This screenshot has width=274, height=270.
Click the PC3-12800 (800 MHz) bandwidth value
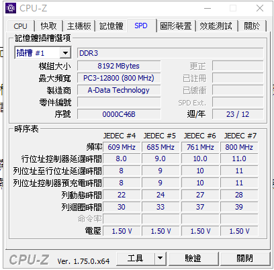[119, 78]
